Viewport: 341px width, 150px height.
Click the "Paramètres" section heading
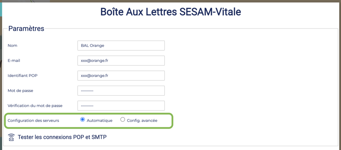click(26, 29)
